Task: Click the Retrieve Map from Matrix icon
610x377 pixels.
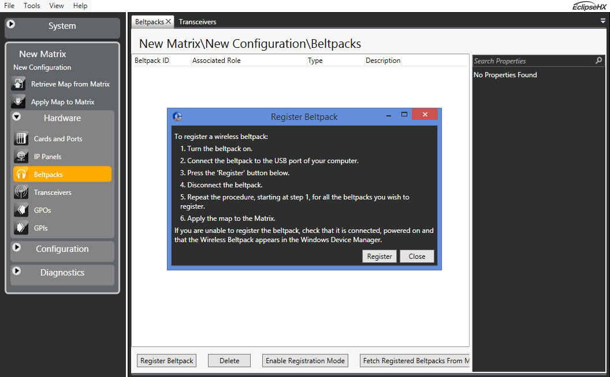Action: pyautogui.click(x=18, y=84)
